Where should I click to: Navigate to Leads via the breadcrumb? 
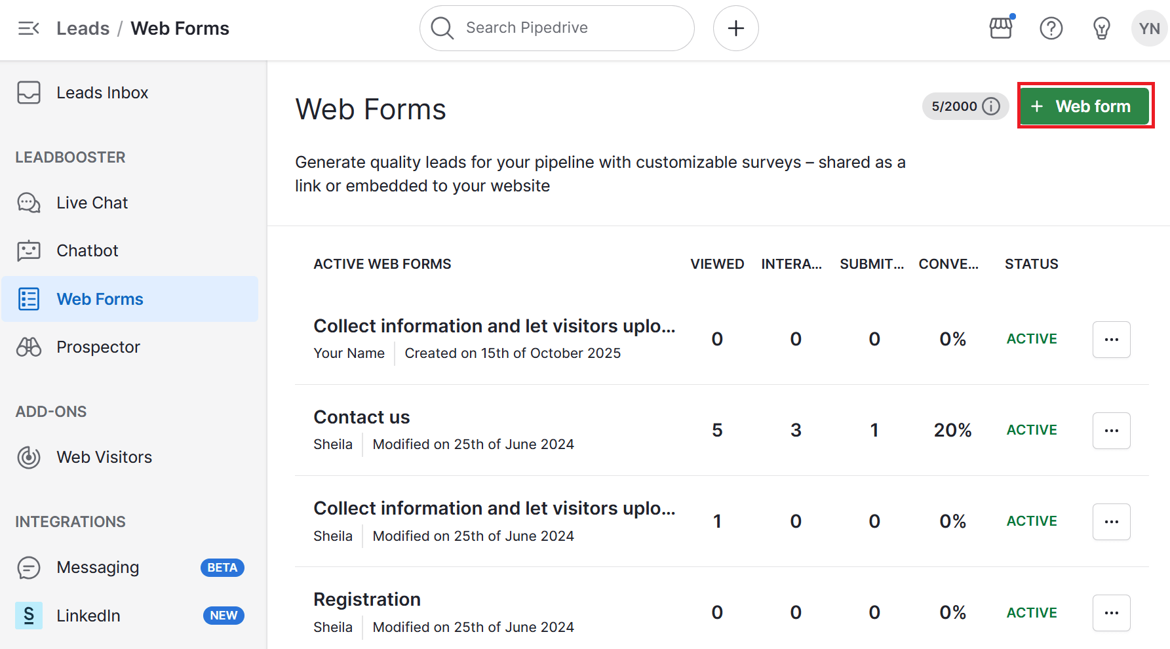point(83,28)
